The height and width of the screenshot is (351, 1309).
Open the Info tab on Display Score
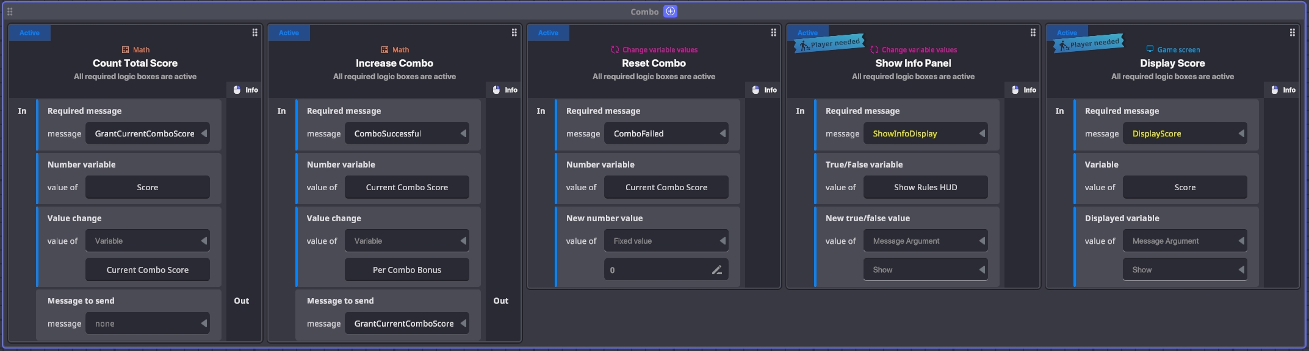pyautogui.click(x=1283, y=90)
